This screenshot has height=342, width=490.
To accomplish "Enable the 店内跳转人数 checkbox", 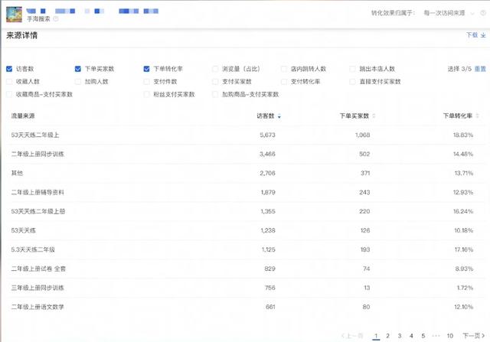I will [x=284, y=69].
